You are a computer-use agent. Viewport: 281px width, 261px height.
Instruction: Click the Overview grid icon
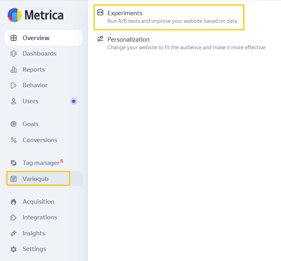coord(14,38)
